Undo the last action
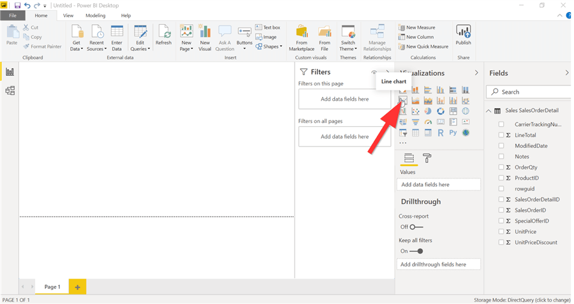574x304 pixels. 27,6
